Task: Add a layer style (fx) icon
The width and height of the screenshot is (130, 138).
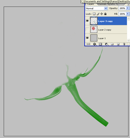Action: [95, 44]
